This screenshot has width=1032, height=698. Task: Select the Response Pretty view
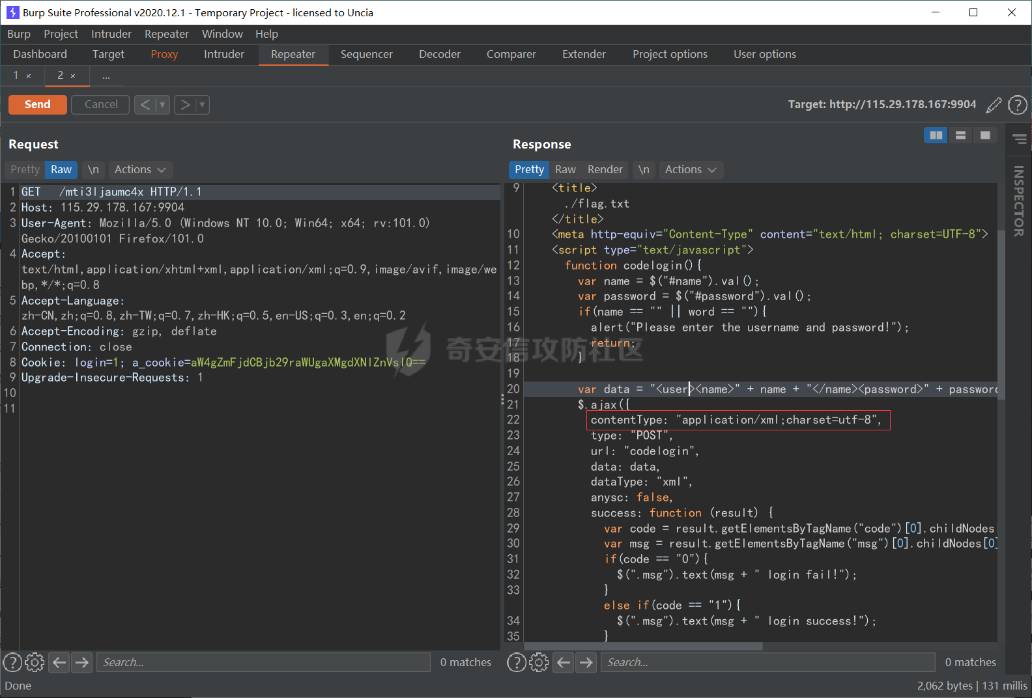(529, 169)
